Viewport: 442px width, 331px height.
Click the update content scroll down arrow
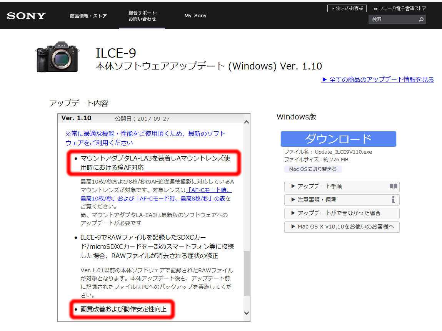(247, 313)
